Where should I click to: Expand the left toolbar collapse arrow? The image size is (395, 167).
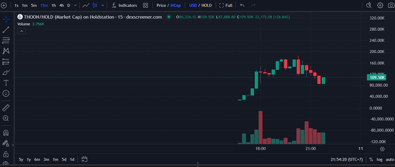pyautogui.click(x=13, y=144)
